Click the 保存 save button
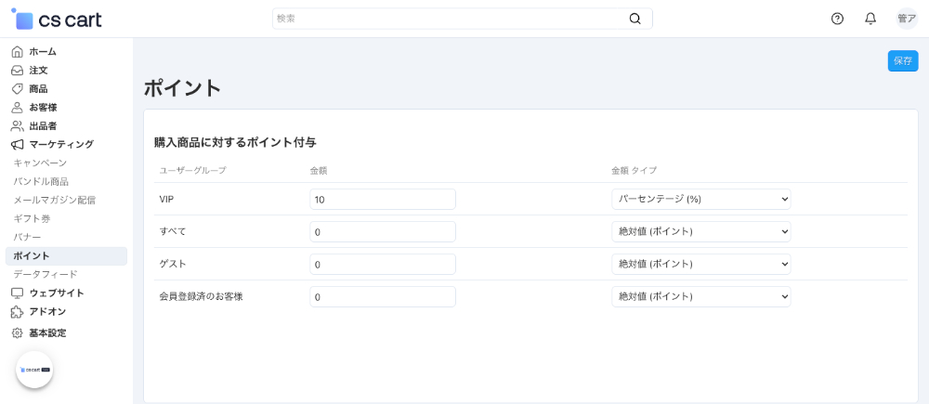929x404 pixels. click(902, 61)
